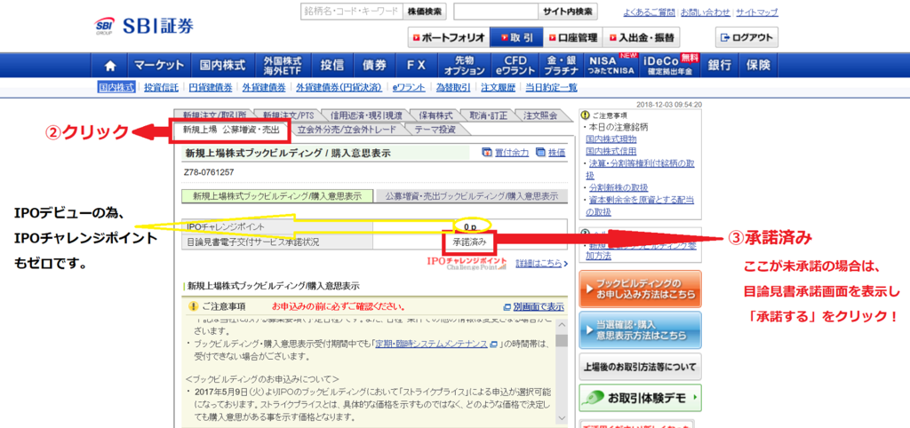Switch to 立会外分売/立会外トレード tab
This screenshot has width=910, height=428.
click(347, 131)
